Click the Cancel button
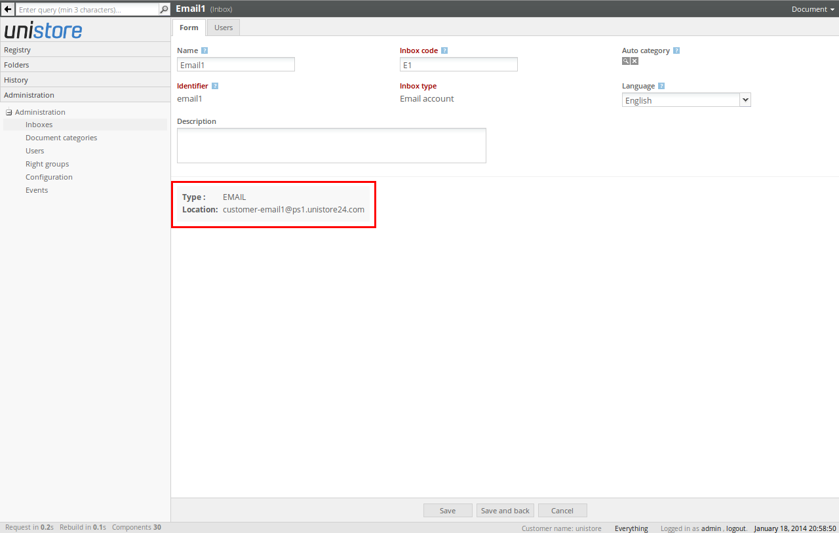The image size is (839, 533). pyautogui.click(x=562, y=511)
